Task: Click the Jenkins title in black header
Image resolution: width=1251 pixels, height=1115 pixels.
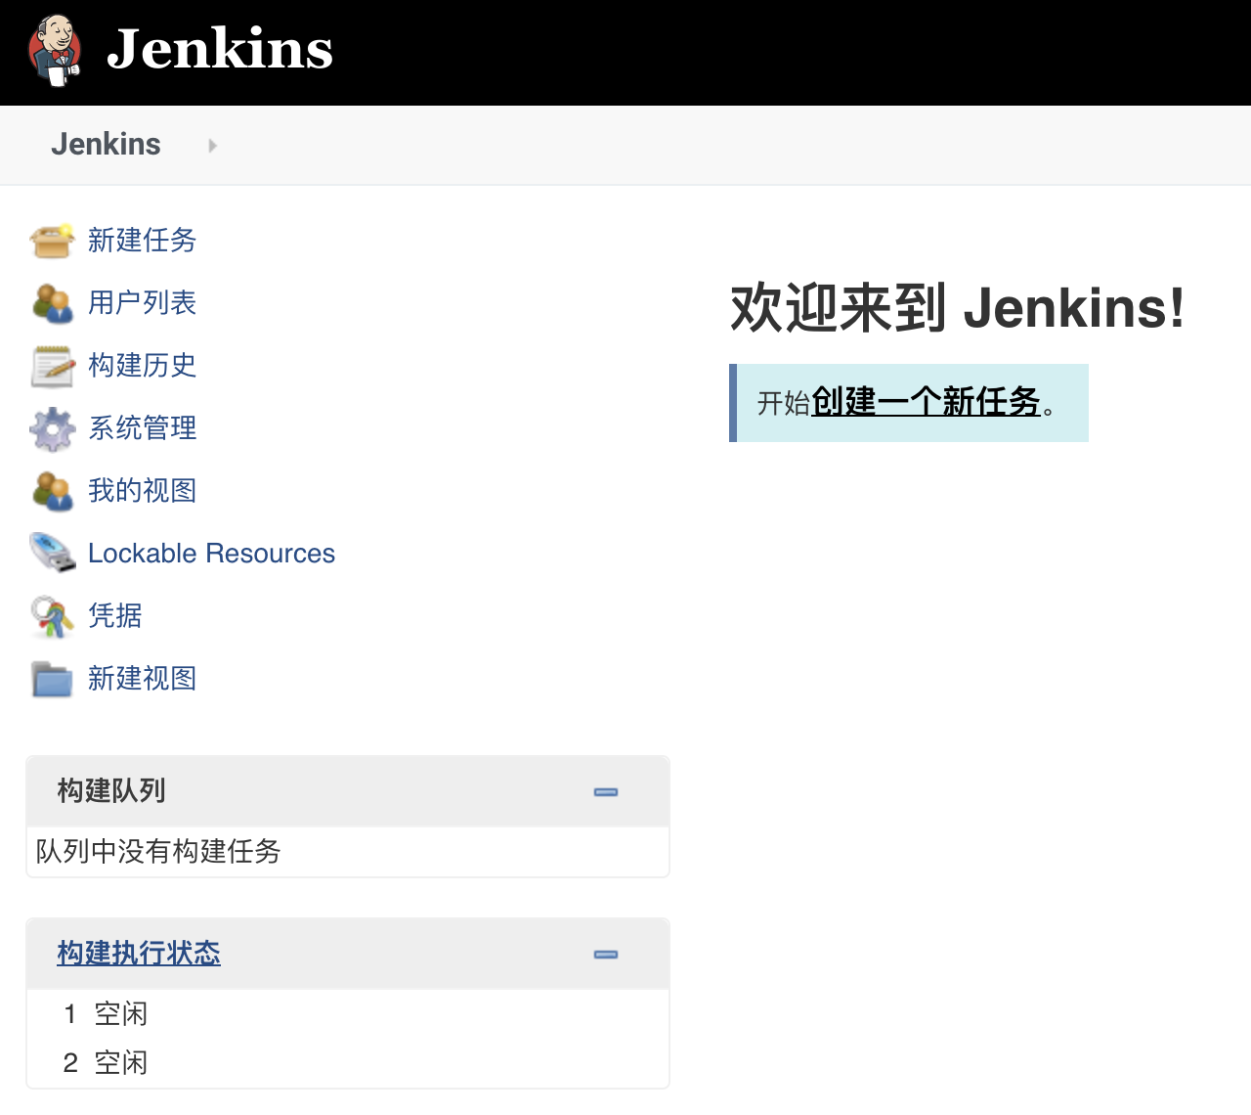Action: point(220,49)
